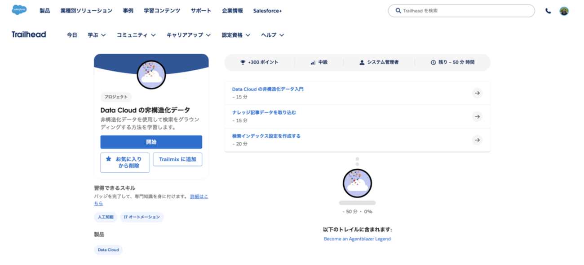The height and width of the screenshot is (265, 584).
Task: Click the badge image above progress bar
Action: [x=357, y=184]
